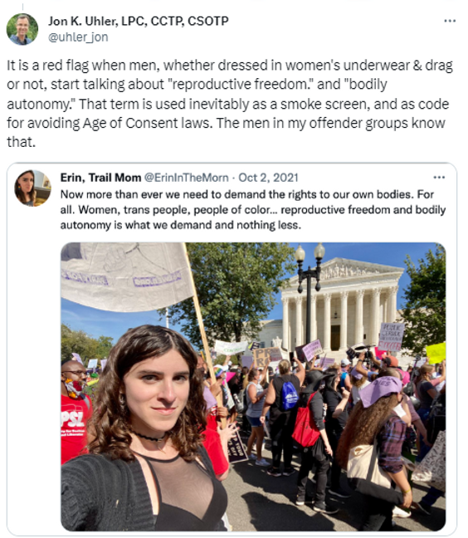Enlarge the protest photo at Supreme Court building
The width and height of the screenshot is (468, 538).
pos(253,387)
